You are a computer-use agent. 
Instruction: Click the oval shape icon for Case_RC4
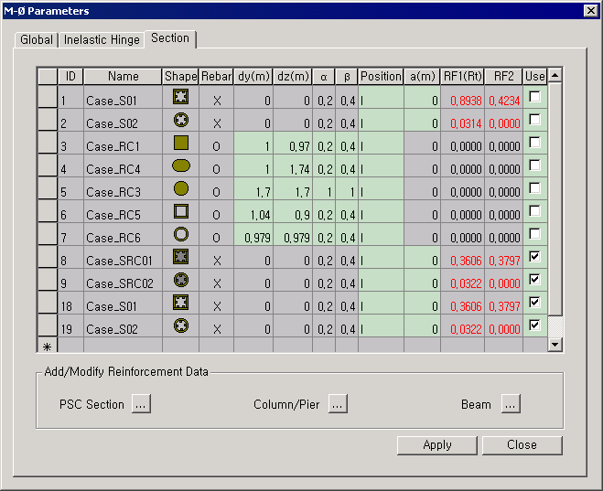pyautogui.click(x=180, y=165)
